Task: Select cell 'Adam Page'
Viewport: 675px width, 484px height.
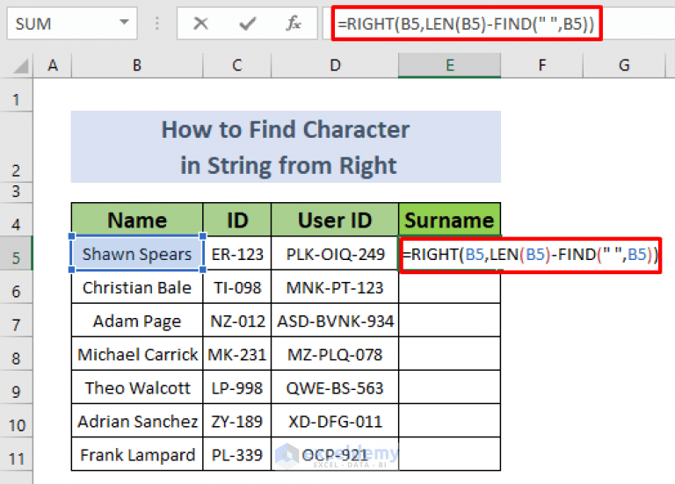Action: pyautogui.click(x=137, y=320)
